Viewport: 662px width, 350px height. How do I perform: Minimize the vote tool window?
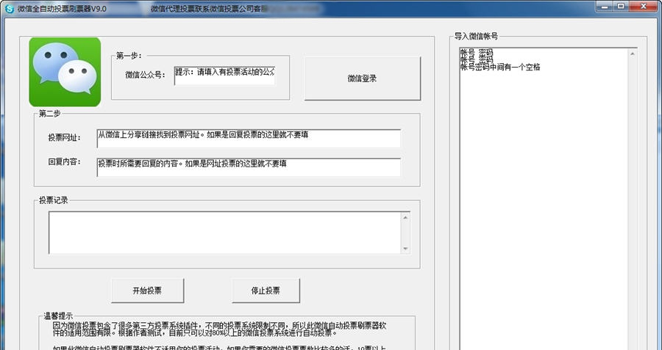(605, 6)
